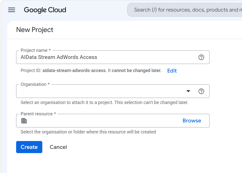Click project ID text aidata-stream-adwords-access
The image size is (242, 173).
(74, 71)
